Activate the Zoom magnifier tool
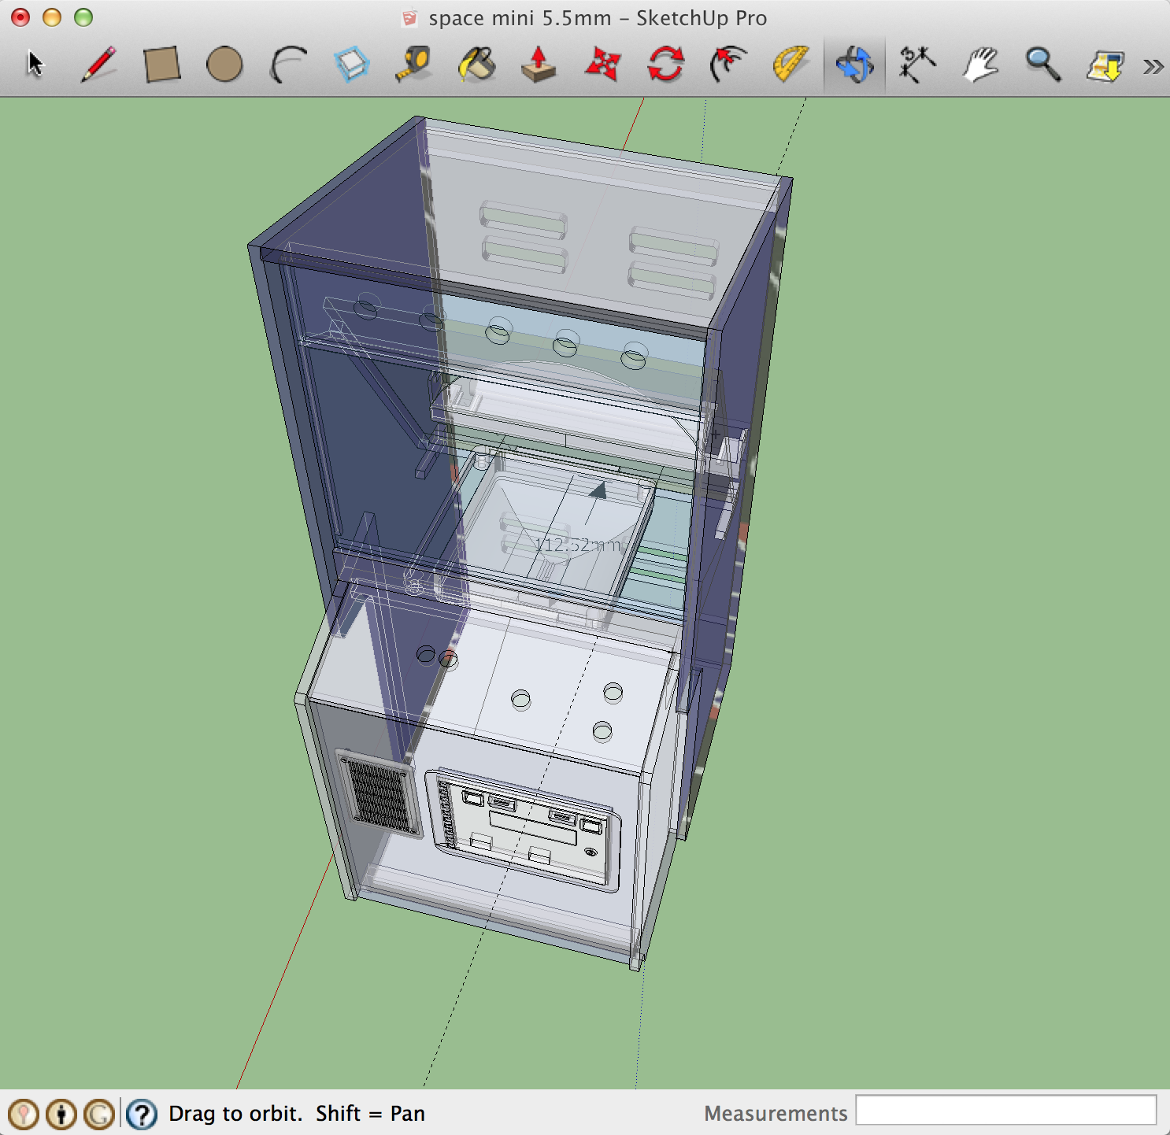Viewport: 1170px width, 1135px height. [1042, 65]
